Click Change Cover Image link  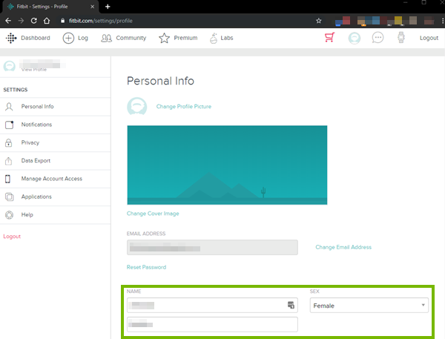pos(153,214)
